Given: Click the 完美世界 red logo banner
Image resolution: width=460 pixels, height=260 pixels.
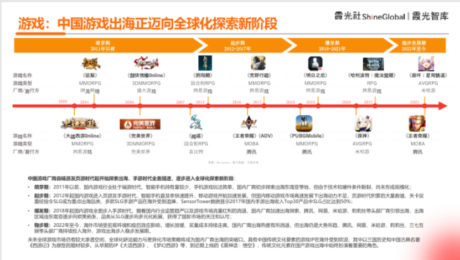Looking at the screenshot, I should tap(140, 124).
